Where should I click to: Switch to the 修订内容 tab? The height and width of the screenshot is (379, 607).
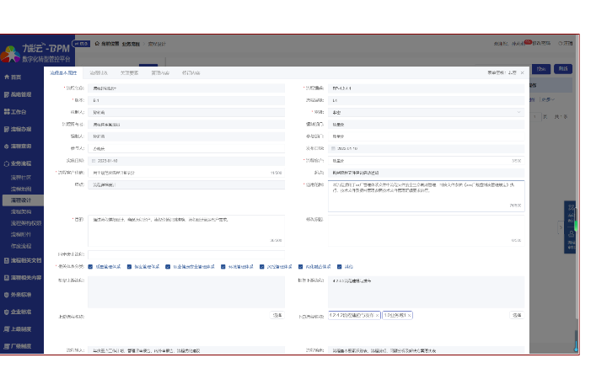pyautogui.click(x=191, y=72)
